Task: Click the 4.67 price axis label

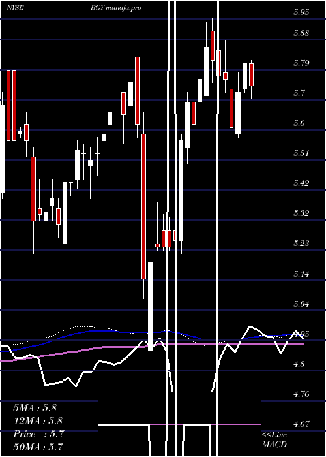Action: 301,424
